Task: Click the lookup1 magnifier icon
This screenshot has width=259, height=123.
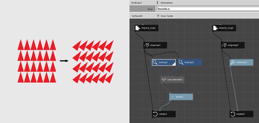Action: pos(155,62)
